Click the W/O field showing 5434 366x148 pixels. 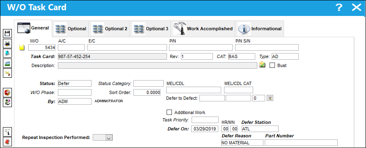(x=42, y=47)
